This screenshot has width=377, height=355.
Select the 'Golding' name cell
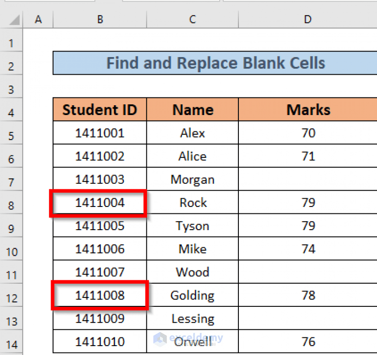tap(192, 295)
